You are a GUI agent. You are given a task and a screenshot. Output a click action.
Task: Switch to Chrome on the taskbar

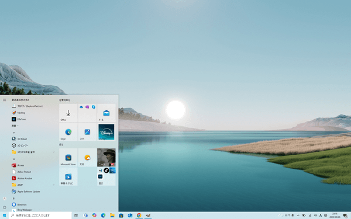point(139,215)
